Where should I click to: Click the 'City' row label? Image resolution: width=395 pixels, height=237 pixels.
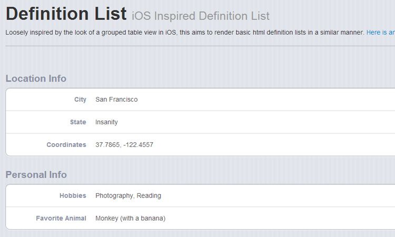click(x=80, y=100)
